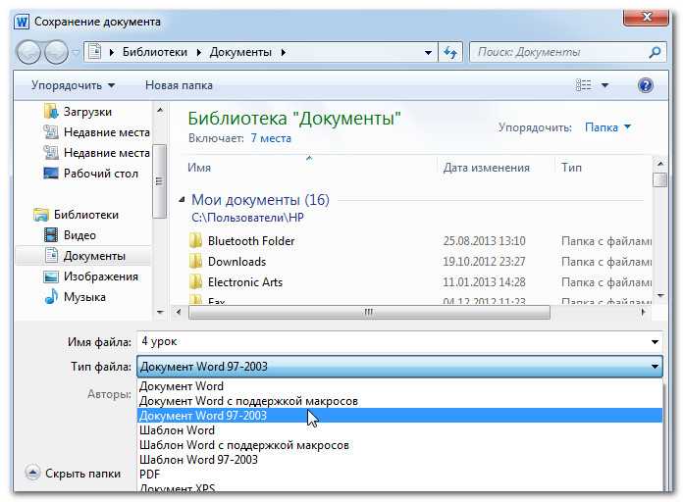Click the Имя файла text field
This screenshot has height=502, width=683.
click(393, 342)
